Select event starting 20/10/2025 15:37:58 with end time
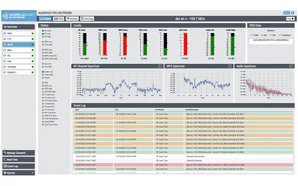Viewport: 298px width, 186px height. pyautogui.click(x=183, y=114)
